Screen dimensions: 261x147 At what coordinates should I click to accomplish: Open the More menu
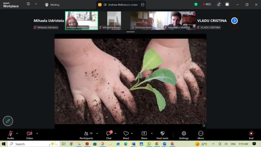pyautogui.click(x=201, y=135)
